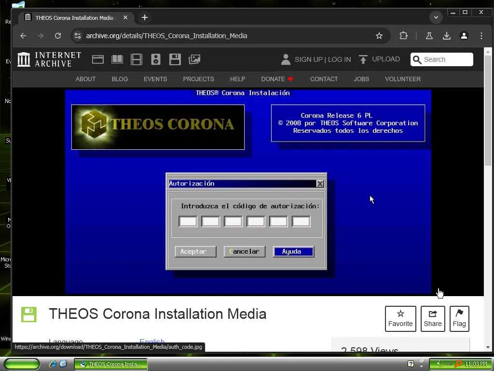Open the Chrome three-dot menu

tap(481, 36)
